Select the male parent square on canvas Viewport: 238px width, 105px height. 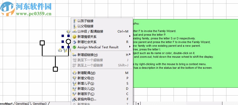pos(42,43)
